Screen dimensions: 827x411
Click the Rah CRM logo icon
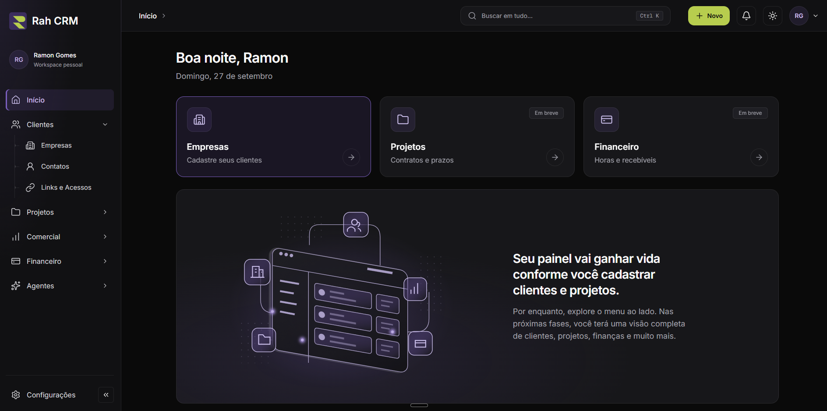[x=18, y=21]
